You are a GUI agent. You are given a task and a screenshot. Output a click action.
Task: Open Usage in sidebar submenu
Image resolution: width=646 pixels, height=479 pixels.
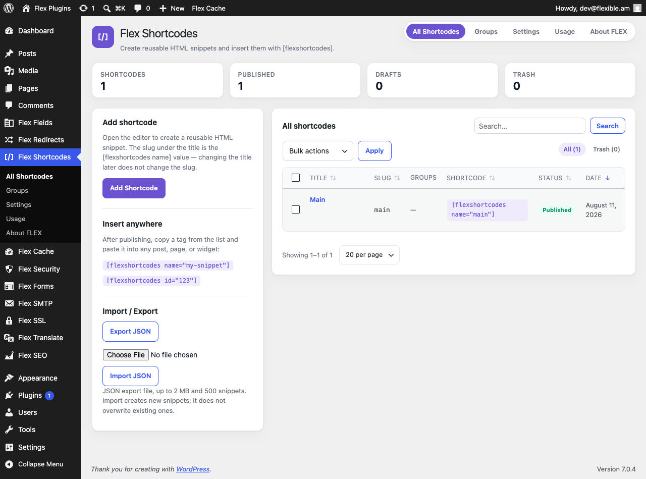click(16, 219)
